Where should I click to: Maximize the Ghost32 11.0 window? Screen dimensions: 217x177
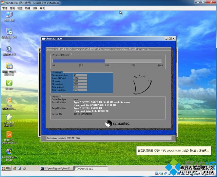click(x=170, y=39)
